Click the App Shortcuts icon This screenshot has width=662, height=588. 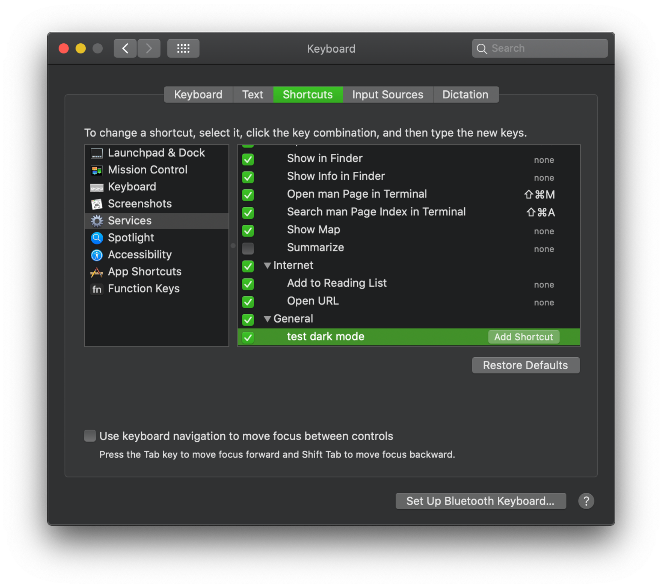[x=97, y=272]
